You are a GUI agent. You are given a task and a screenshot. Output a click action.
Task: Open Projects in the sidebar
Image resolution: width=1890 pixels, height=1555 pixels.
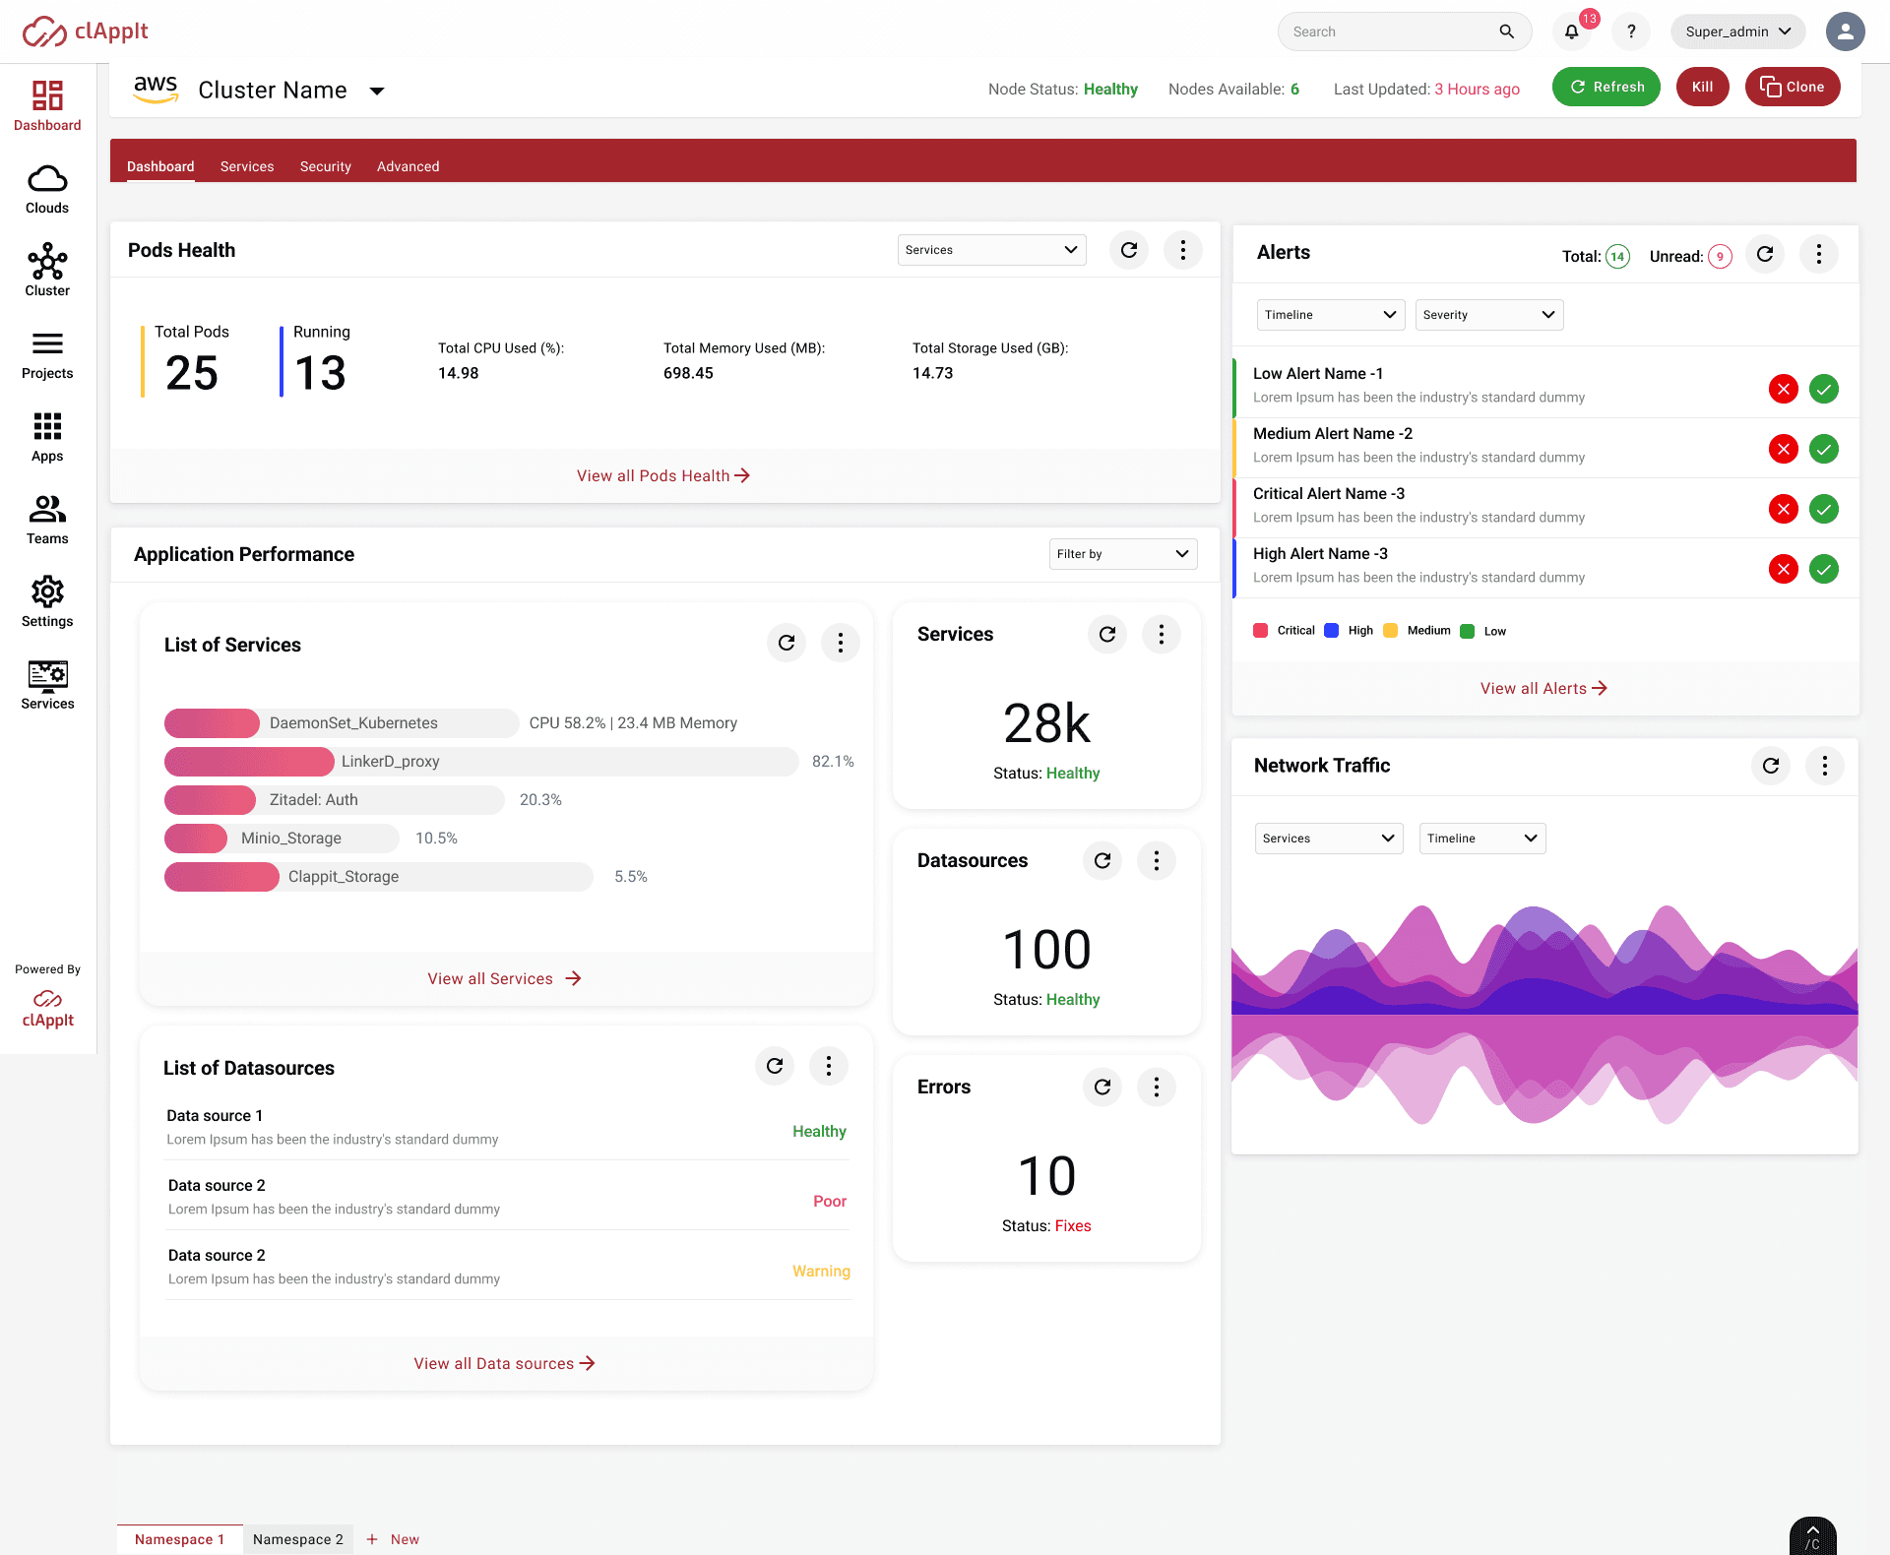47,355
